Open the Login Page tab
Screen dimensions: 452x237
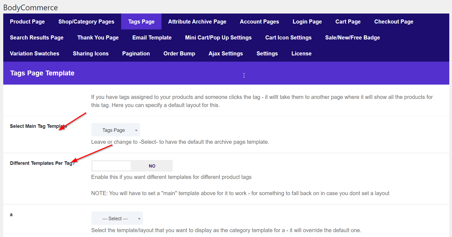307,22
